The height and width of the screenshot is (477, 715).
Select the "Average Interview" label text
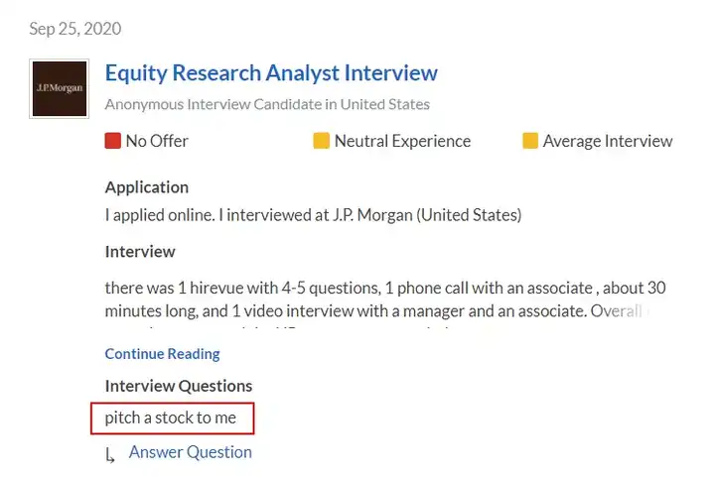[x=608, y=141]
